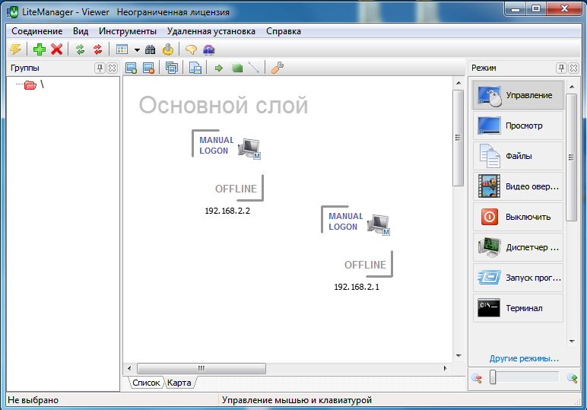Close the Режим panel
Viewport: 587px width, 410px height.
coord(573,68)
